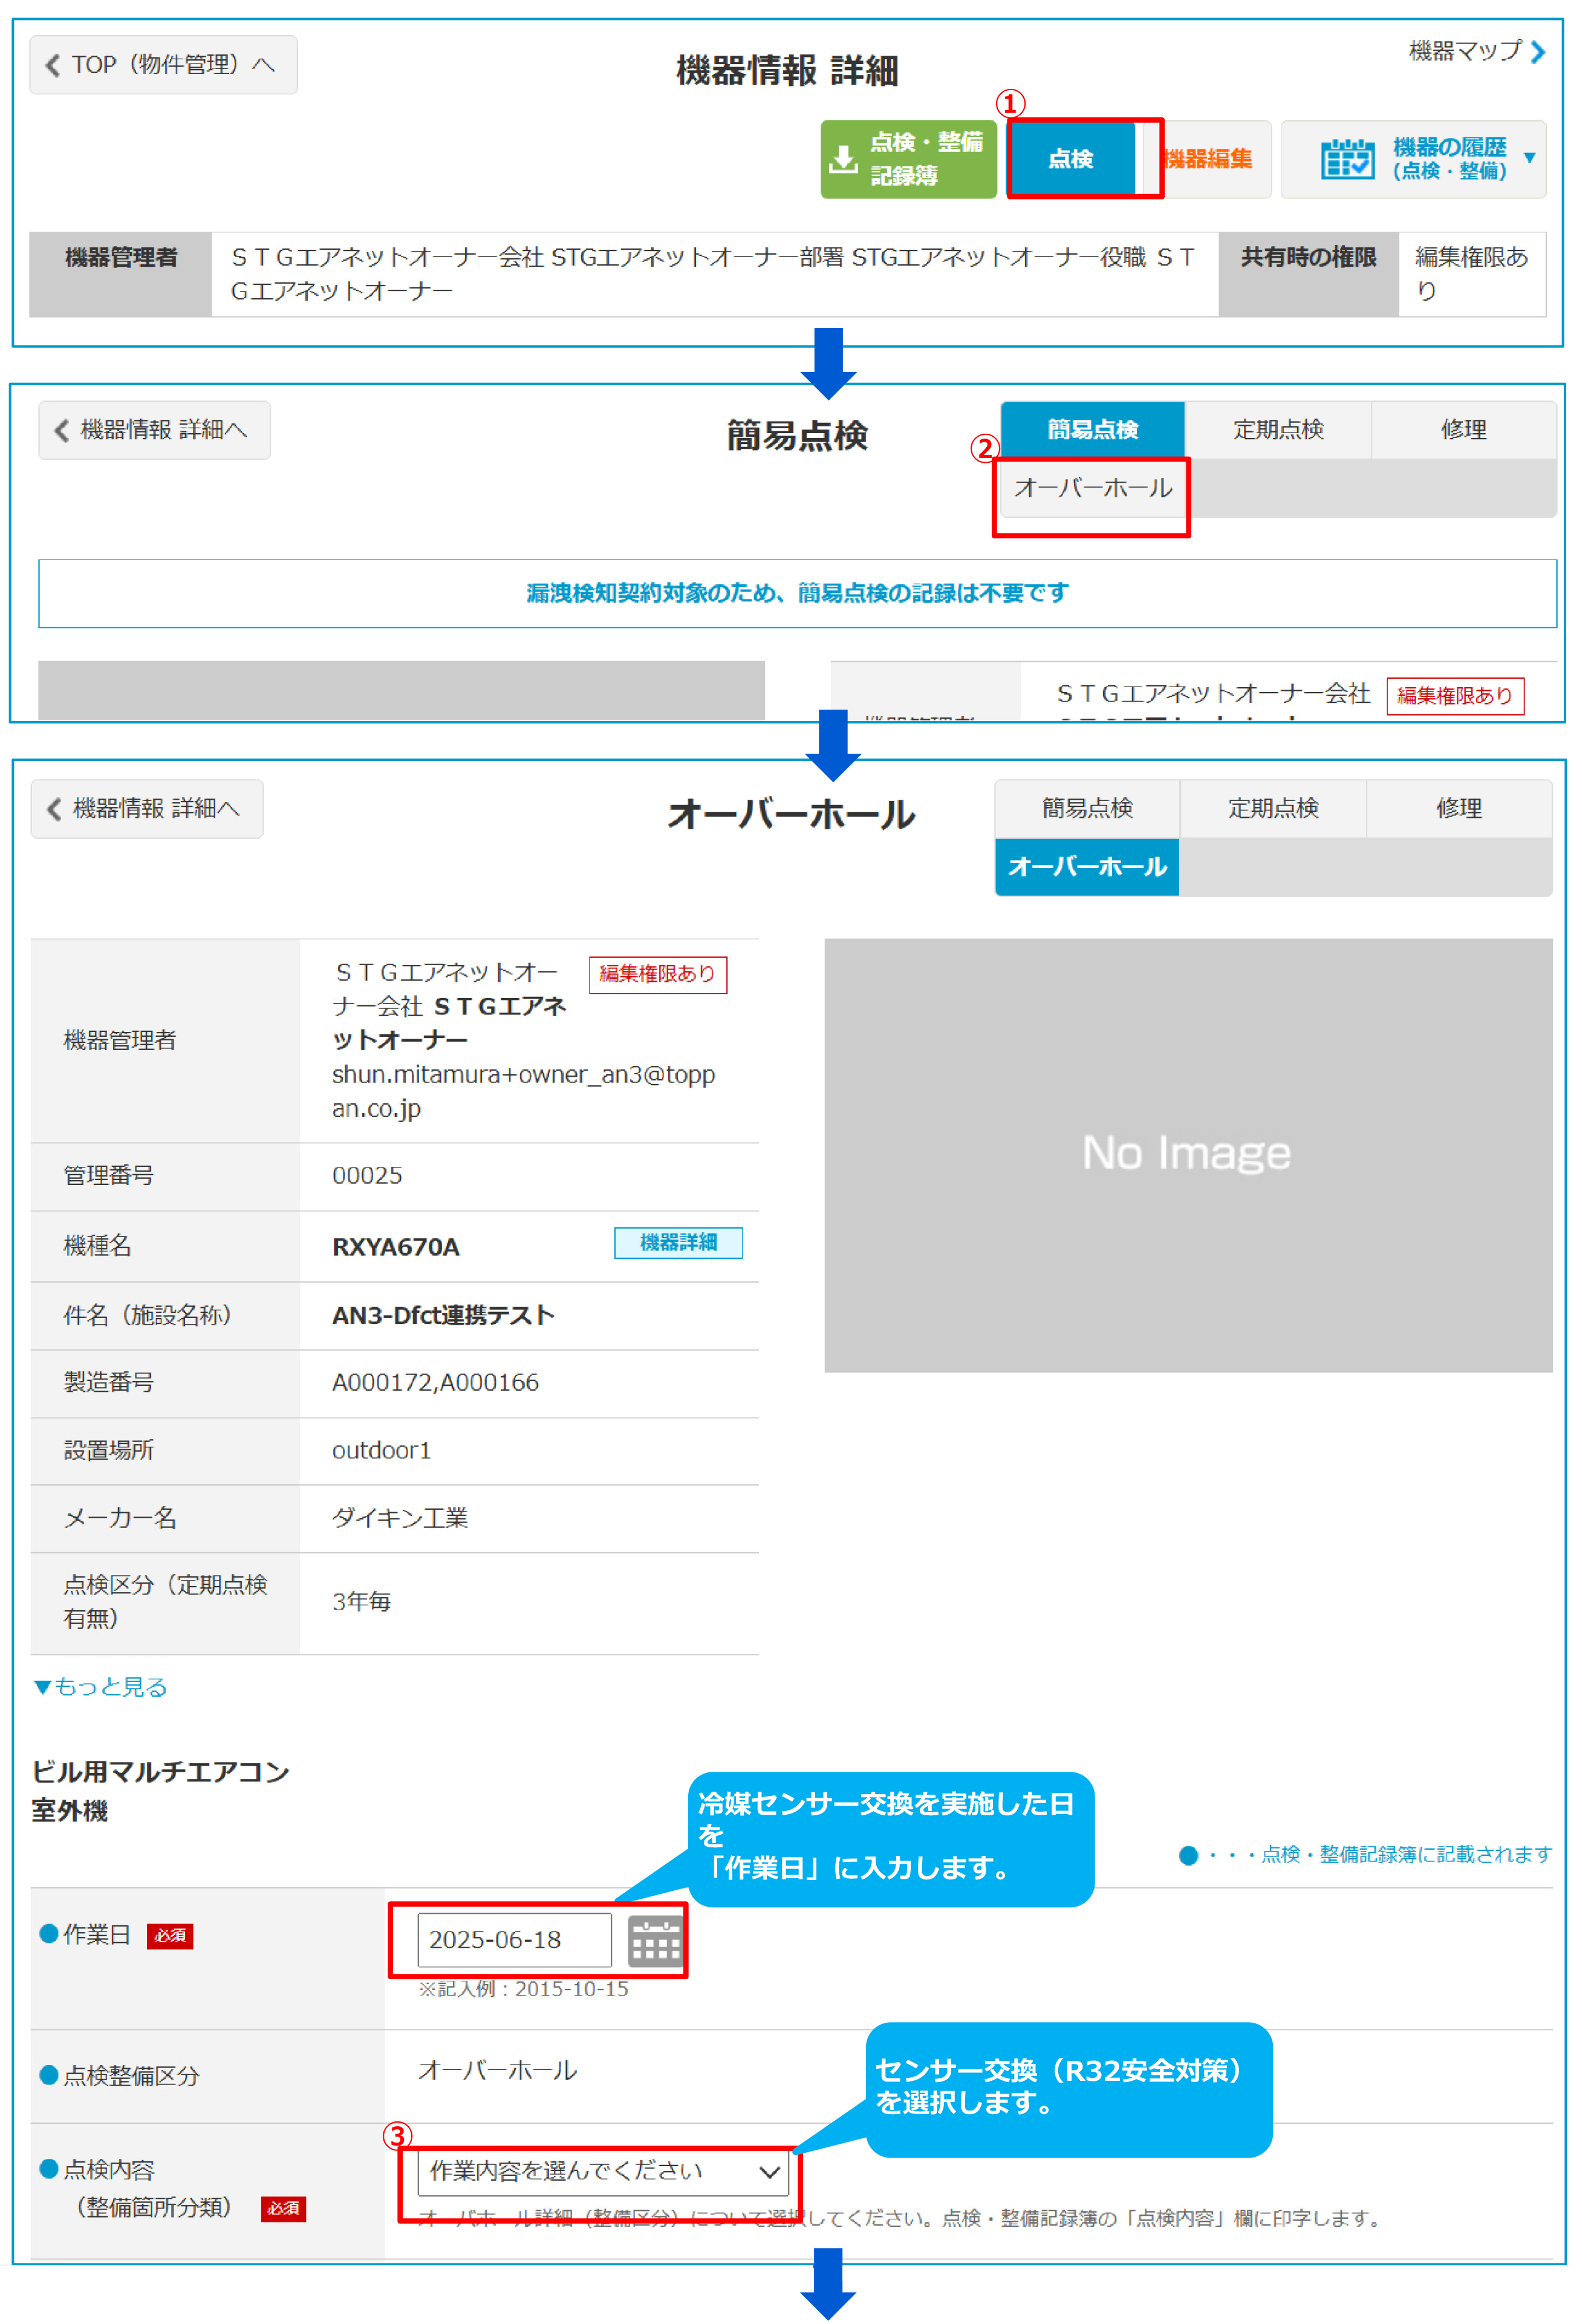Click the blue 点検 button
Screen dimensions: 1588x2324
(x=1071, y=159)
